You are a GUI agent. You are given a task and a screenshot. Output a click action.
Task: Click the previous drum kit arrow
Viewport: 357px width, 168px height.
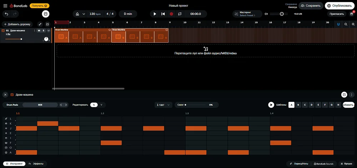(61, 105)
